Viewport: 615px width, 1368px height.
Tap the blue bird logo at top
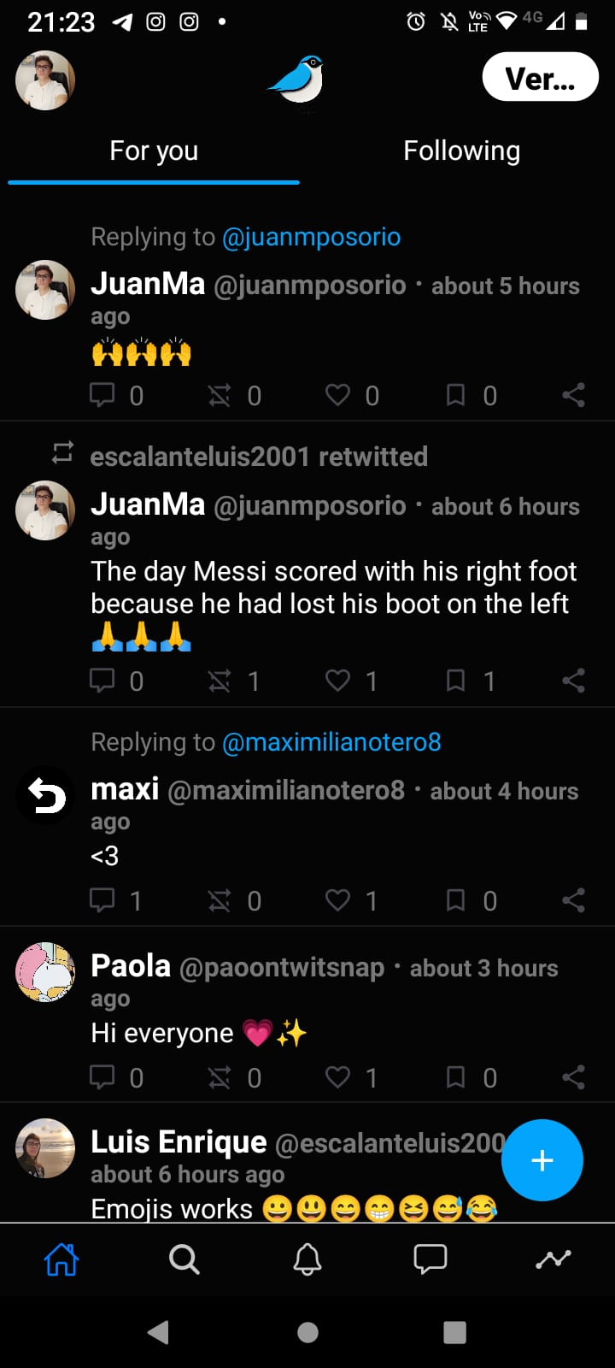(298, 80)
